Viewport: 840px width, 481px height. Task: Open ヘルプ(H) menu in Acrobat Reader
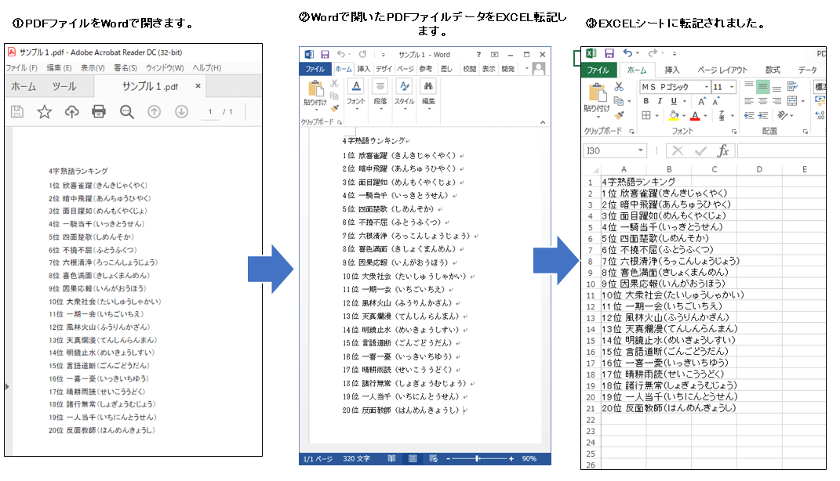coord(207,68)
